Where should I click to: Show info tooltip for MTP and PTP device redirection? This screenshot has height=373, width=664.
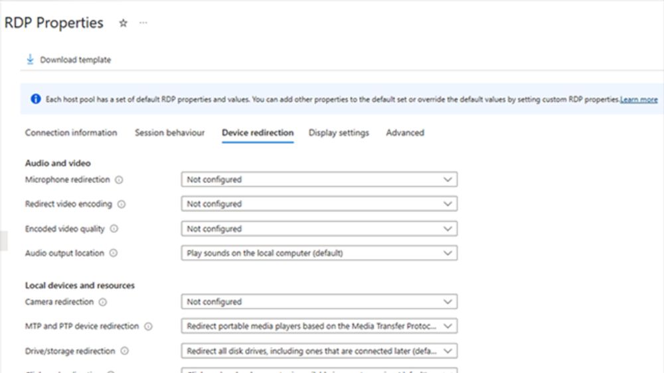(x=148, y=327)
